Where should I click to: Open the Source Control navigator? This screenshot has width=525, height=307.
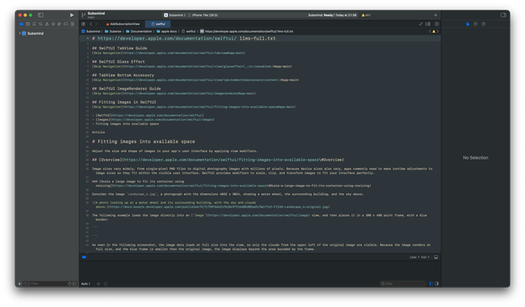pyautogui.click(x=28, y=24)
